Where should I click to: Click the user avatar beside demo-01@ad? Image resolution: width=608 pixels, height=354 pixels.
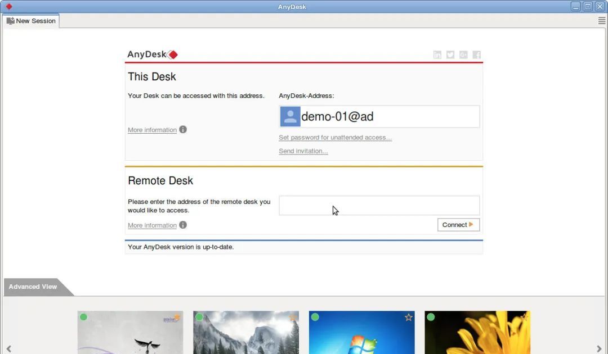tap(290, 116)
